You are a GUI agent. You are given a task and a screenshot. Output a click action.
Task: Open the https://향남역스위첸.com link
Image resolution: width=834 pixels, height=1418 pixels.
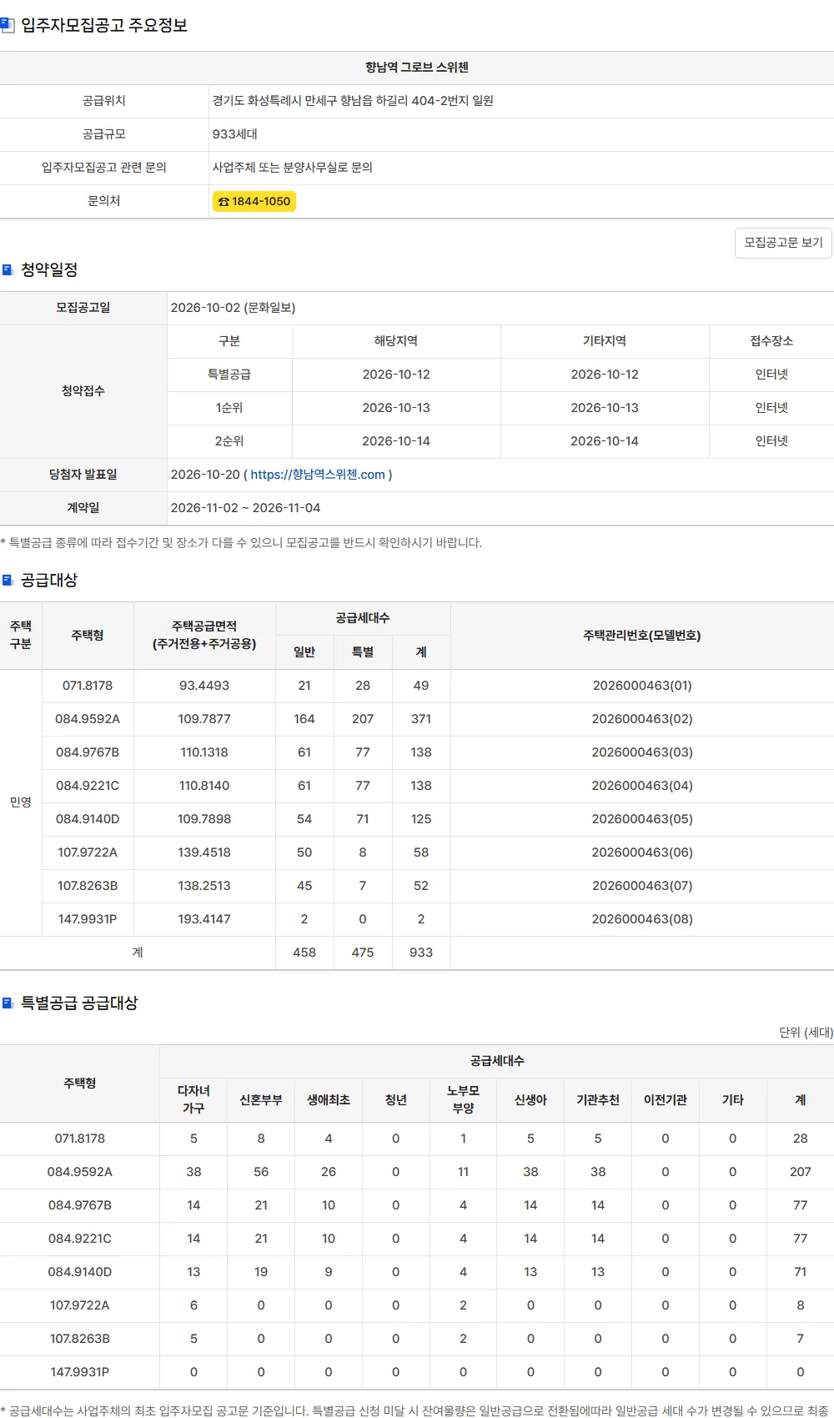pos(318,475)
